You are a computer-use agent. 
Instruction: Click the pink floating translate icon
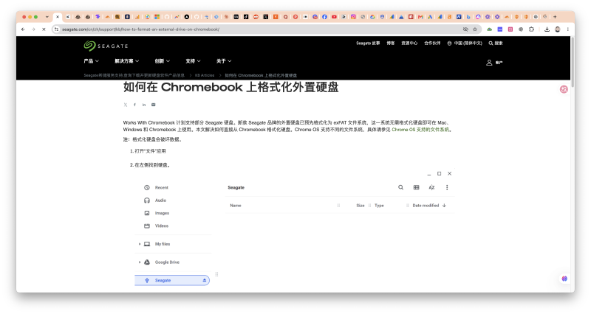(564, 89)
